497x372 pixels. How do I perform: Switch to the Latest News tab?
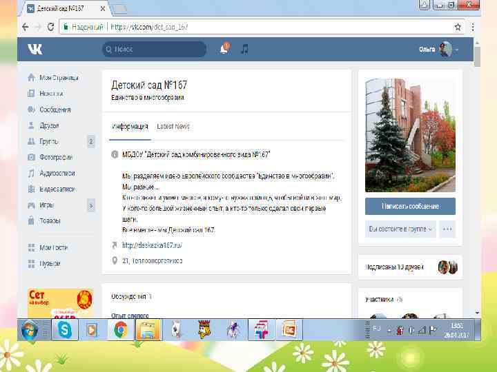[173, 127]
